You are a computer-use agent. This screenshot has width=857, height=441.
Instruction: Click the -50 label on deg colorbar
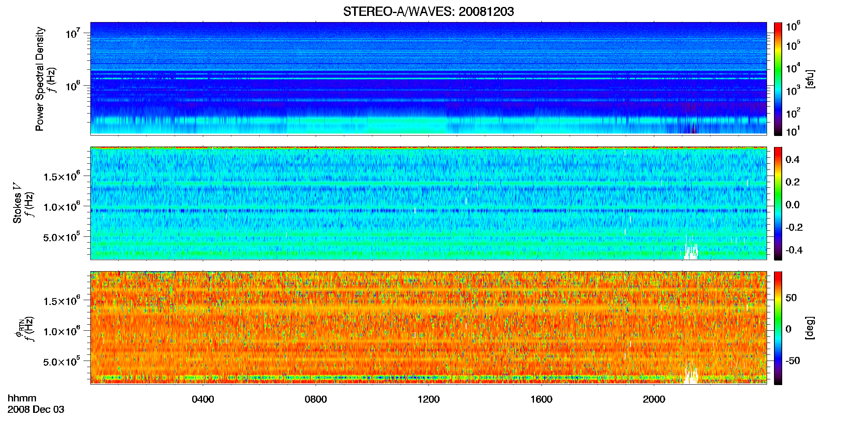792,361
